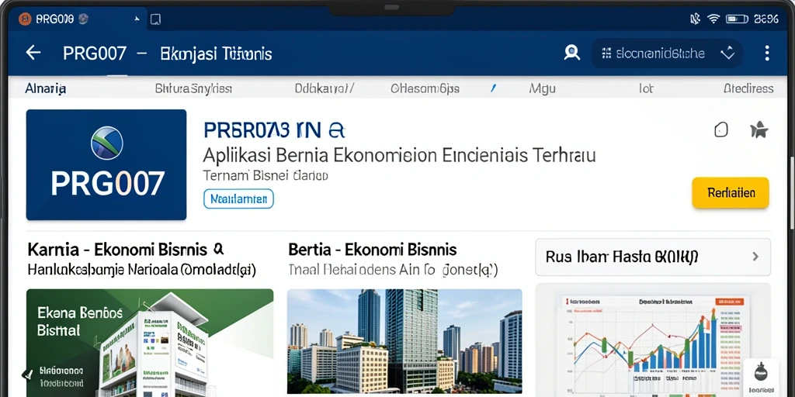Click the star favorite icon
Viewport: 795px width, 397px height.
(x=759, y=130)
